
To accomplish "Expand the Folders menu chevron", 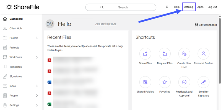I will 37,38.
